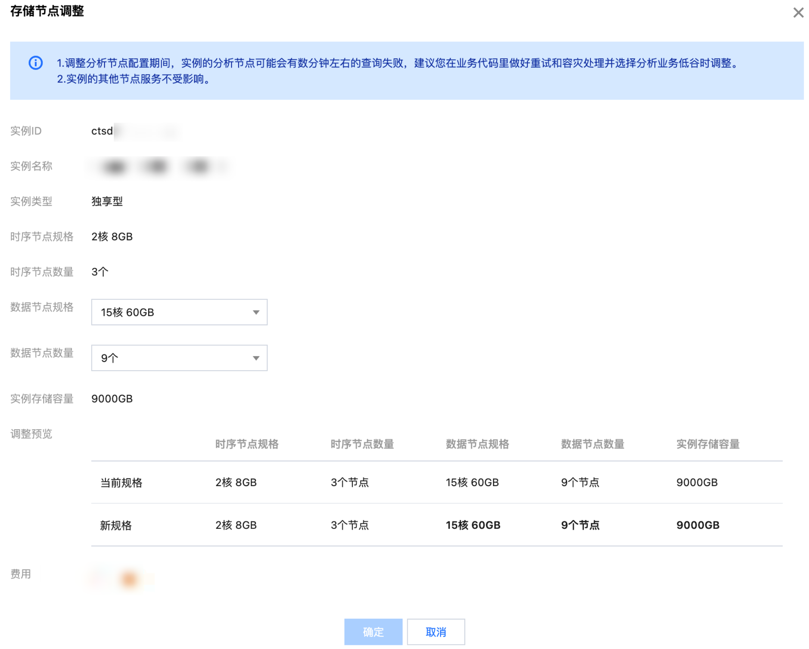Open the 数据节点数量 dropdown

(x=179, y=358)
